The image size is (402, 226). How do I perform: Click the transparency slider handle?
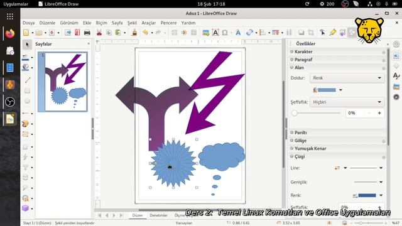click(x=295, y=113)
